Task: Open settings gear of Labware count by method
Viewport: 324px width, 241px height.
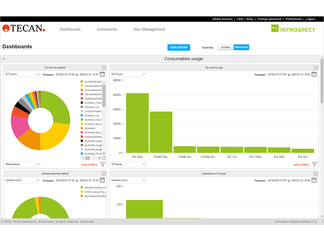Action: point(104,174)
